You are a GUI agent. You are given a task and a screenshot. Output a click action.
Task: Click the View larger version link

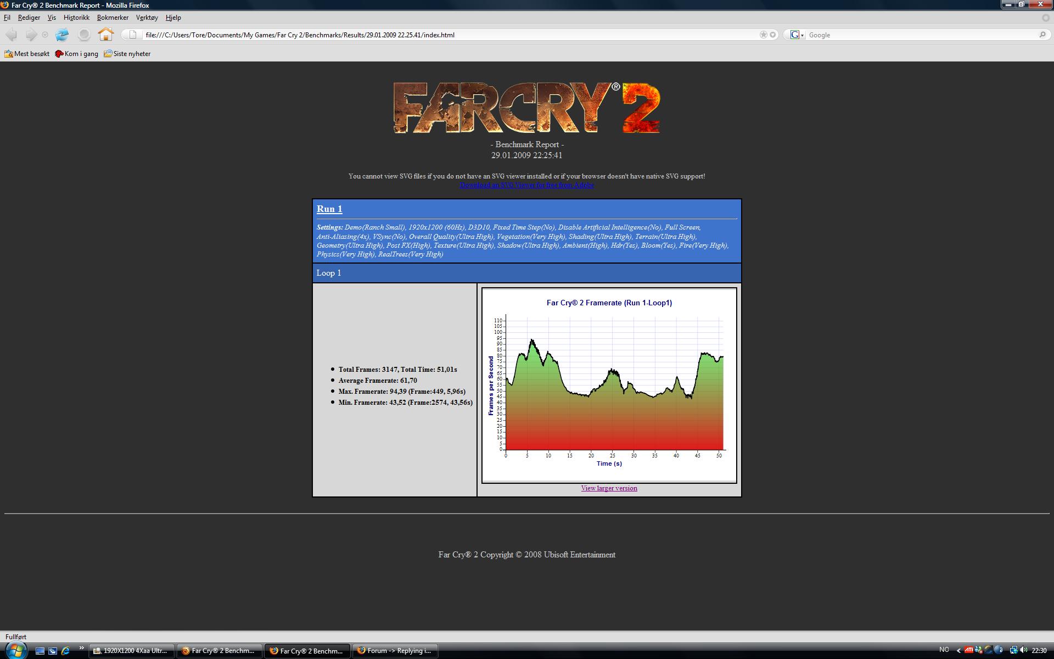pyautogui.click(x=609, y=488)
